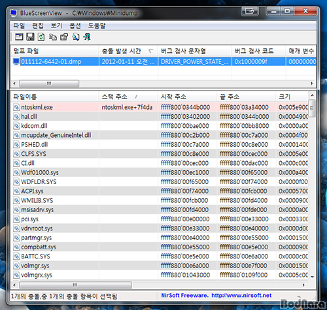Select the hal.dll row

[160, 116]
